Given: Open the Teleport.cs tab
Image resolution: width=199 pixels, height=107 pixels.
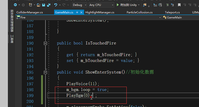Looking at the screenshot, I should pos(172,12).
